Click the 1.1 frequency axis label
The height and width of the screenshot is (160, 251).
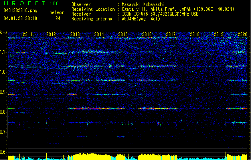coord(4,52)
